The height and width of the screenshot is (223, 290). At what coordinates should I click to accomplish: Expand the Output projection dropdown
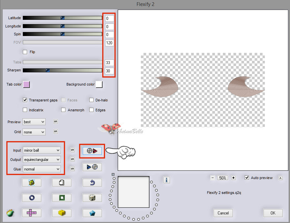(42, 160)
